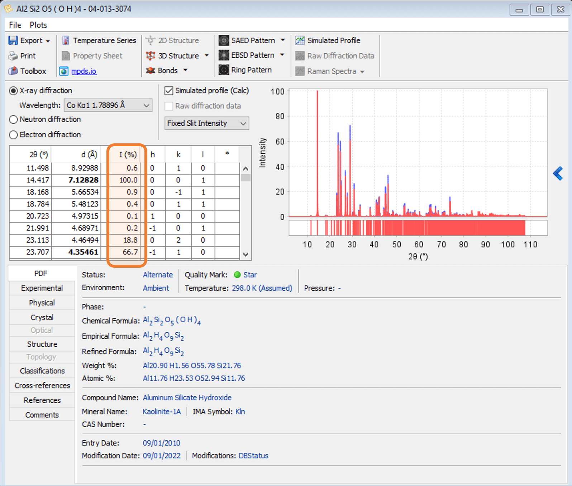The width and height of the screenshot is (572, 486).
Task: Click the Property Sheet icon
Action: pos(66,56)
